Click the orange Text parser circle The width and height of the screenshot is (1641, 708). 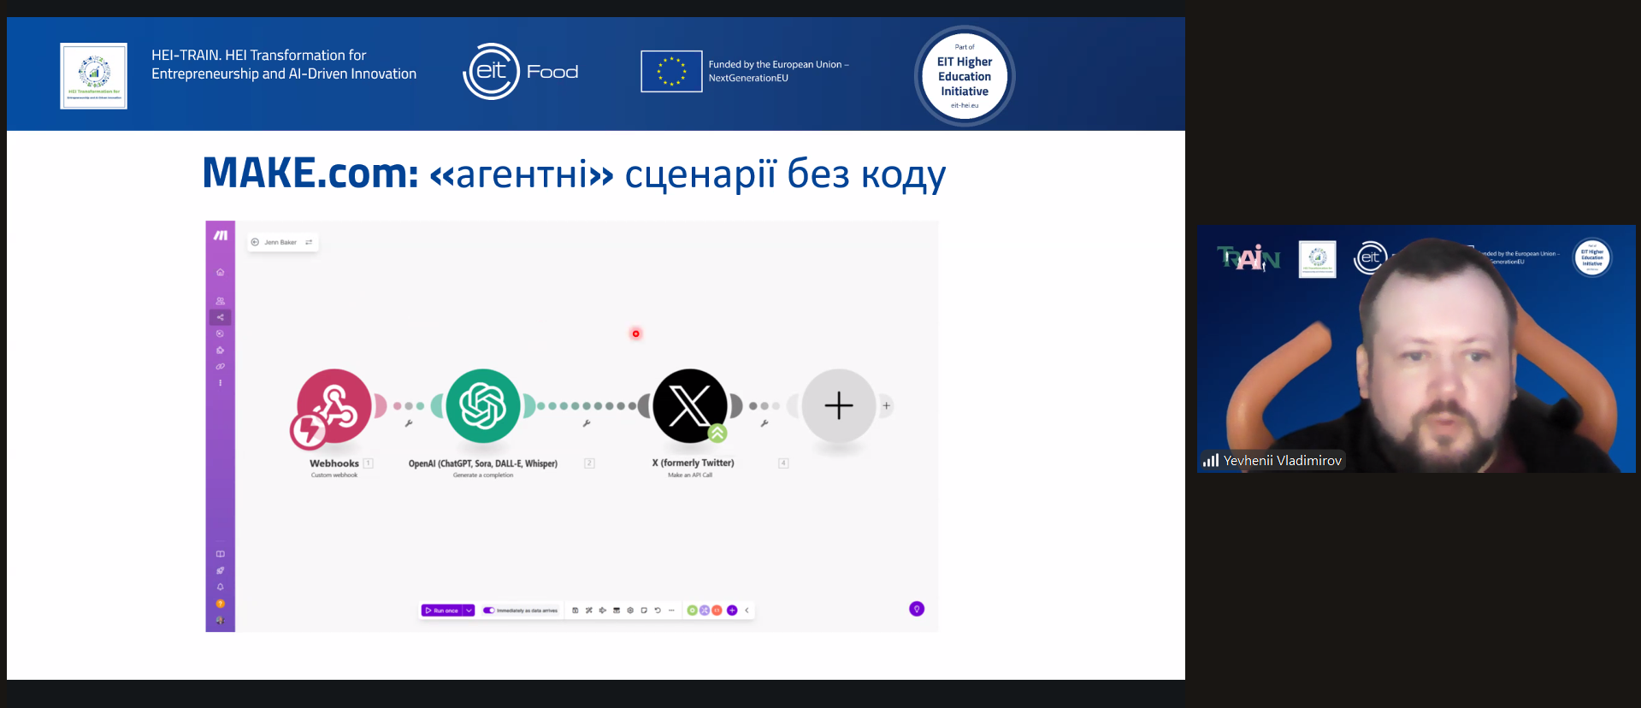click(x=717, y=611)
